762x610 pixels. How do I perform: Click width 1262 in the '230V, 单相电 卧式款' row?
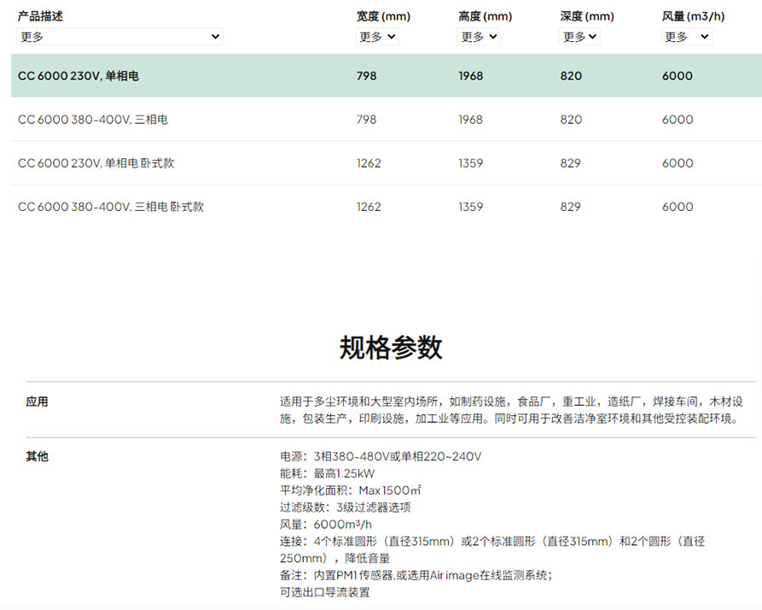click(x=369, y=163)
